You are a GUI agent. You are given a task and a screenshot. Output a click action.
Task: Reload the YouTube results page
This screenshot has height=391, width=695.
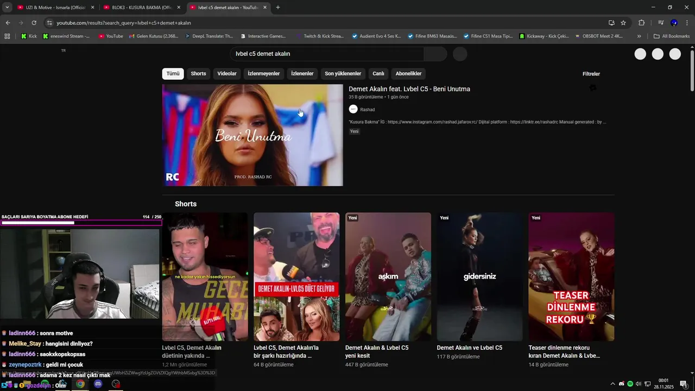[34, 23]
